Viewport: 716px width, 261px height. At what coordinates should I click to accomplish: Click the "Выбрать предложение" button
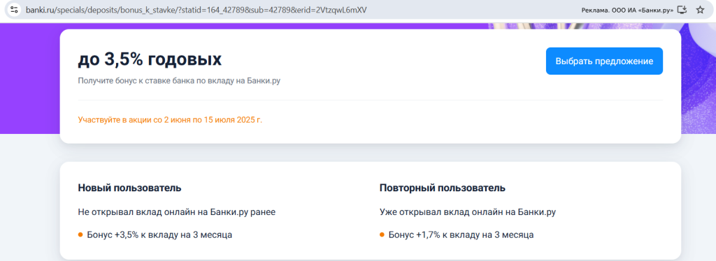[x=604, y=61]
